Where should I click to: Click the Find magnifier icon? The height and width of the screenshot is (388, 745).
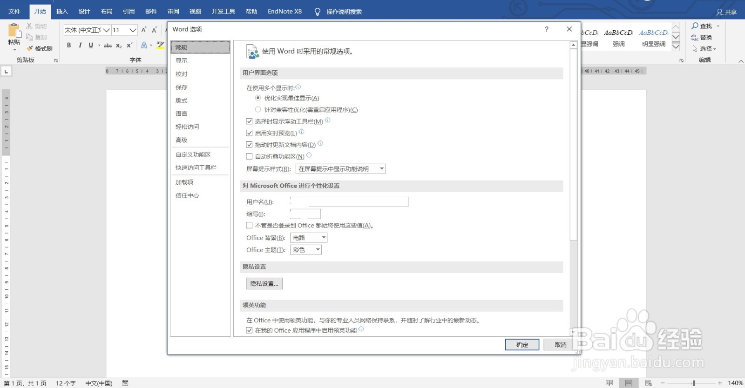pos(695,26)
